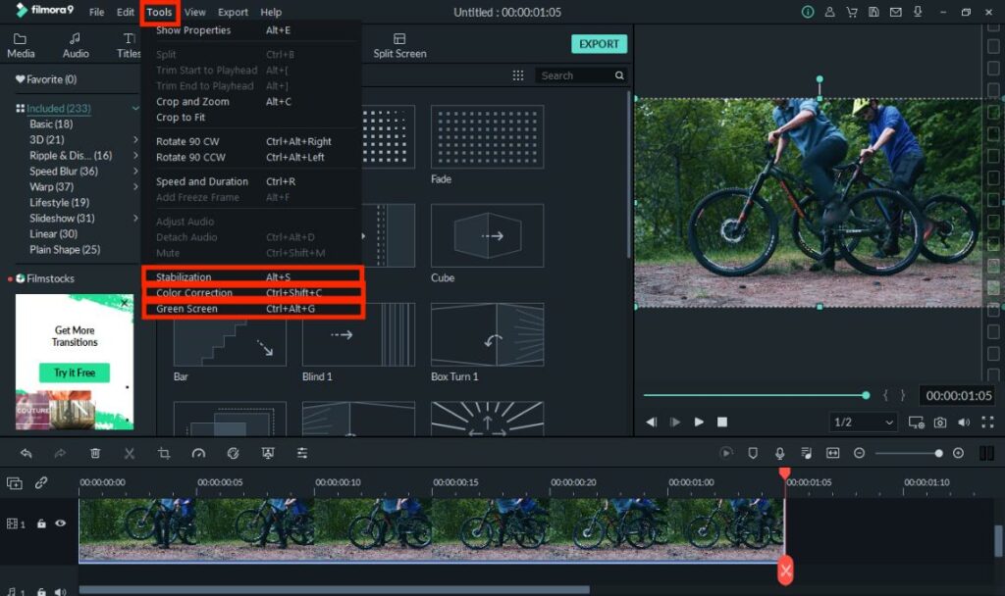
Task: Open the audio mixer note icon
Action: pyautogui.click(x=807, y=453)
